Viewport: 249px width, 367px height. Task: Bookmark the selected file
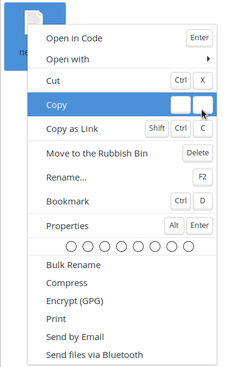tap(122, 201)
